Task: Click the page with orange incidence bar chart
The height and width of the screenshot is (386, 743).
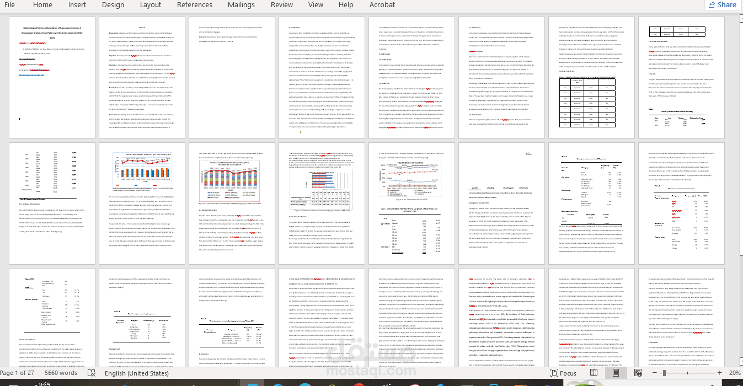Action: tap(231, 203)
